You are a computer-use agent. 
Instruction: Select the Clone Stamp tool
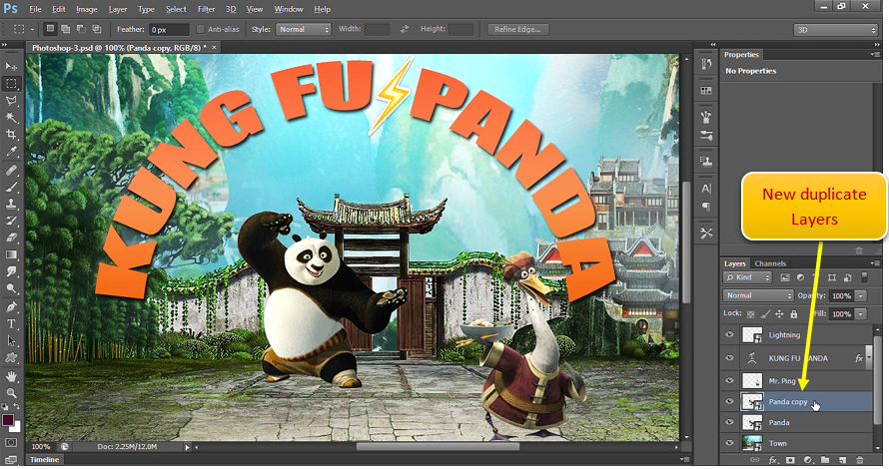point(11,204)
